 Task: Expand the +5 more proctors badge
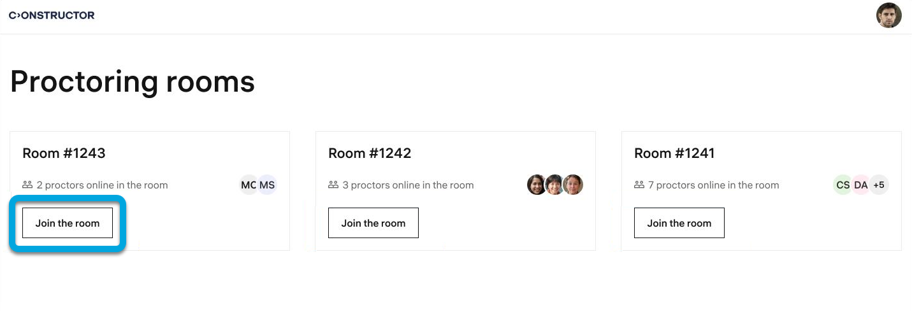pos(879,185)
